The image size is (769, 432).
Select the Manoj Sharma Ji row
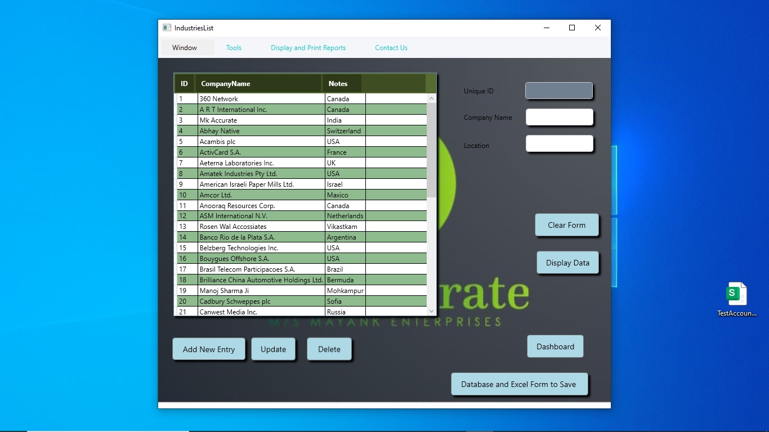[x=302, y=291]
